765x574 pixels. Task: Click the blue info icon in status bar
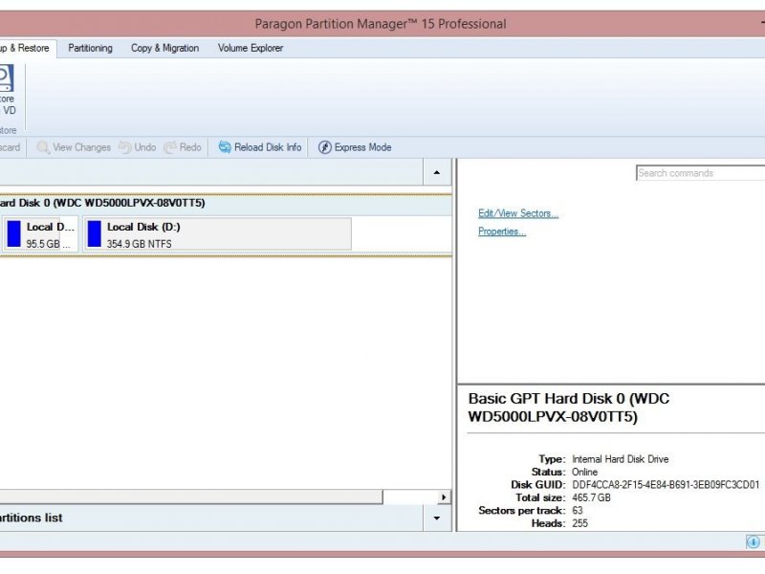(754, 541)
